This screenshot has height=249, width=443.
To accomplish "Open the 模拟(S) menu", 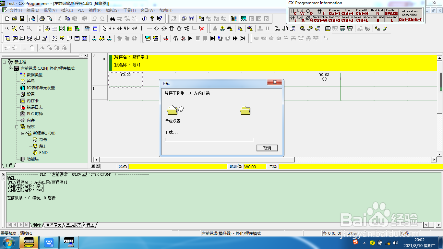I will point(112,10).
